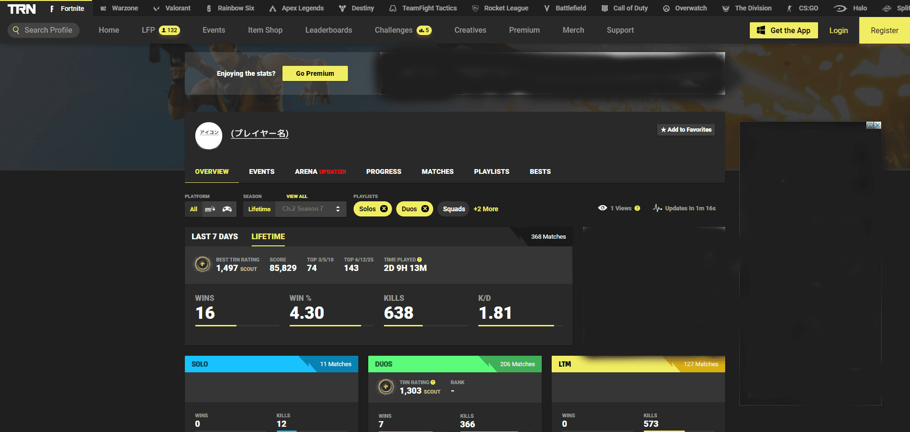Open the Call of Duty icon
This screenshot has width=910, height=432.
(x=605, y=9)
